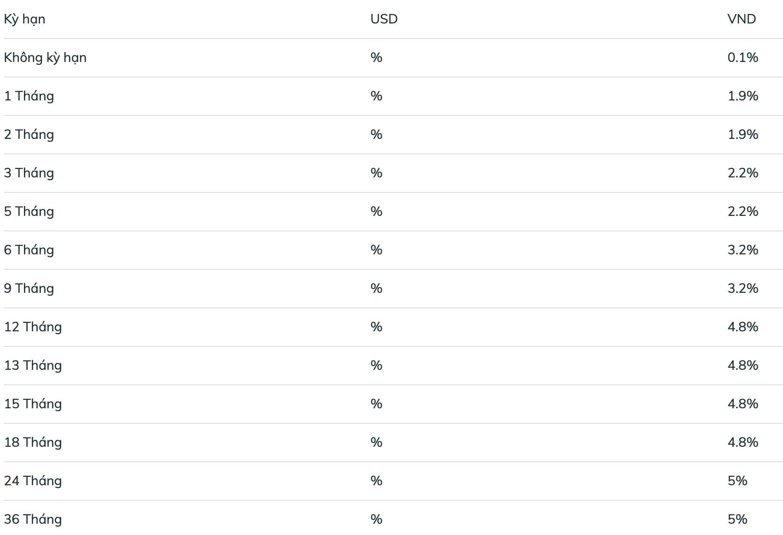Select VND rate for 36 Tháng
This screenshot has height=535, width=783.
737,520
